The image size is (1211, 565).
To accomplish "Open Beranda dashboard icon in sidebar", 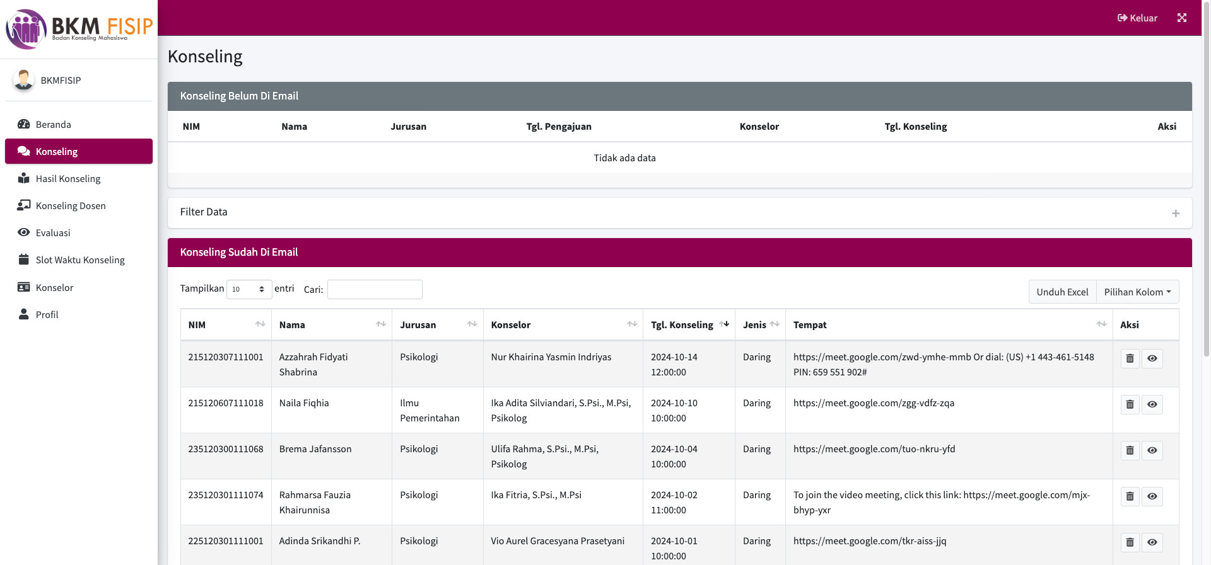I will pos(24,124).
